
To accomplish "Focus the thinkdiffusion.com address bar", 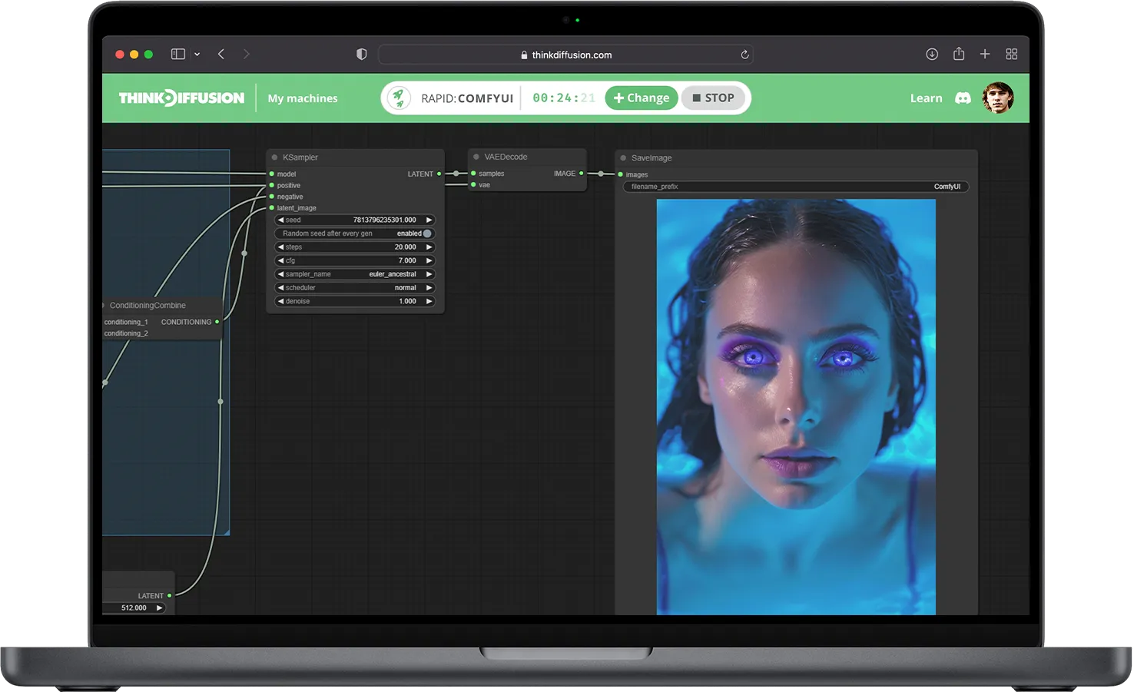I will (565, 55).
